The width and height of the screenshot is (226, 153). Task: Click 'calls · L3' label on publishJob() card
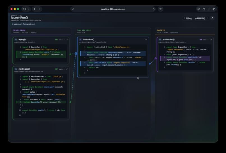tap(207, 40)
